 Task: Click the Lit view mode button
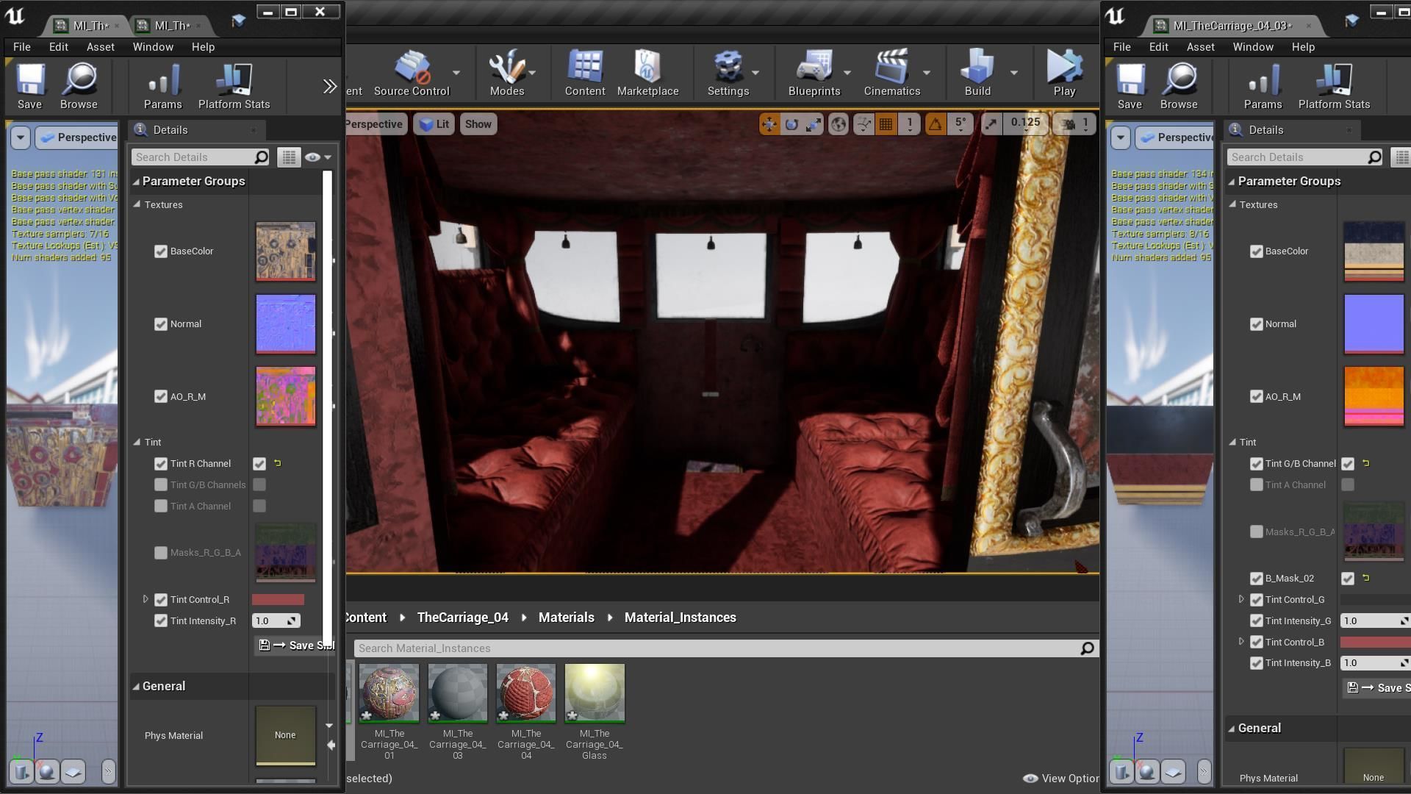pos(434,124)
